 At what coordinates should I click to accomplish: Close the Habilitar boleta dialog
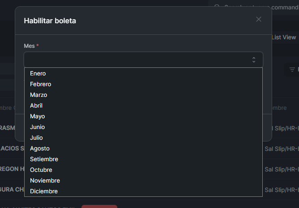click(x=259, y=19)
